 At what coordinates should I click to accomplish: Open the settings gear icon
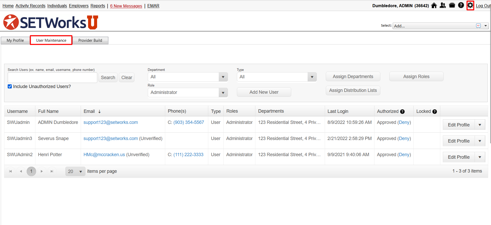pyautogui.click(x=470, y=5)
